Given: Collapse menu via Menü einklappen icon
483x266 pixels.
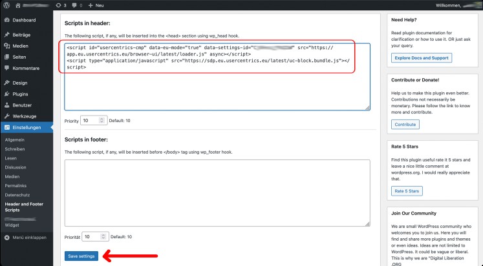Looking at the screenshot, I should coord(7,238).
